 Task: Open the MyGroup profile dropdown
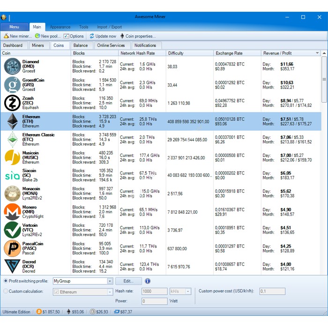(x=110, y=281)
